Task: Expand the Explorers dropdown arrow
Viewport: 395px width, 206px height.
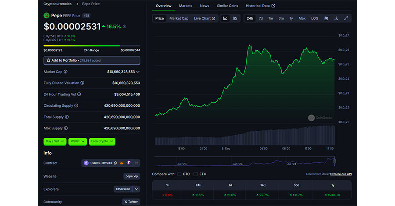Action: 136,189
